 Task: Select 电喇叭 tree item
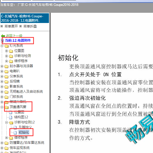click(15, 71)
